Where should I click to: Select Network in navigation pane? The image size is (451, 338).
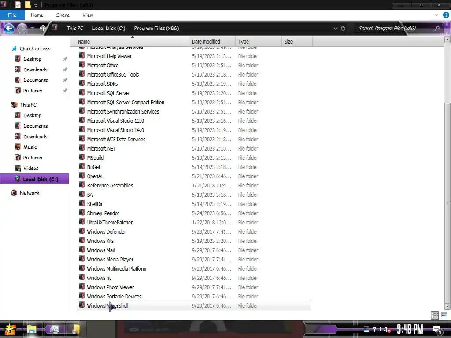[30, 193]
